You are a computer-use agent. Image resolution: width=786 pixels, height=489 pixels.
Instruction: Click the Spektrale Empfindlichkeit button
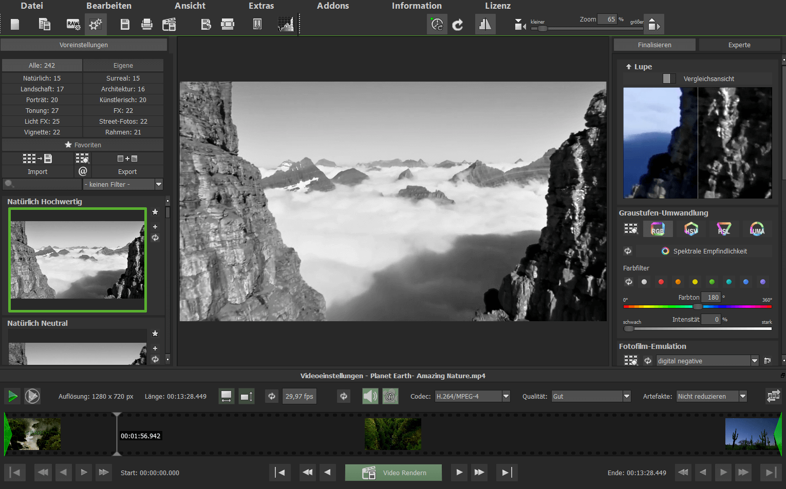[x=704, y=251]
